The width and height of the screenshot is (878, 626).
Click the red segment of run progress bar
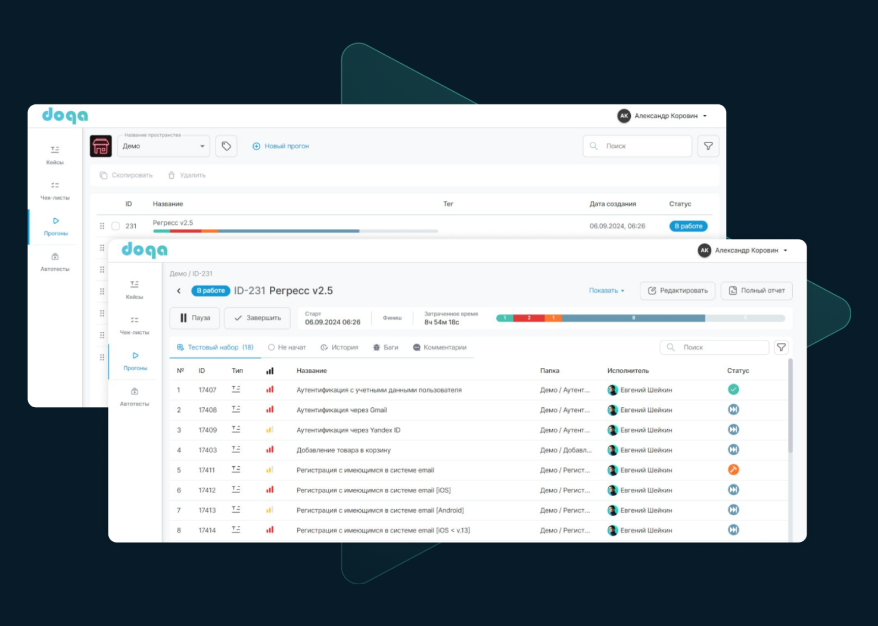tap(528, 318)
